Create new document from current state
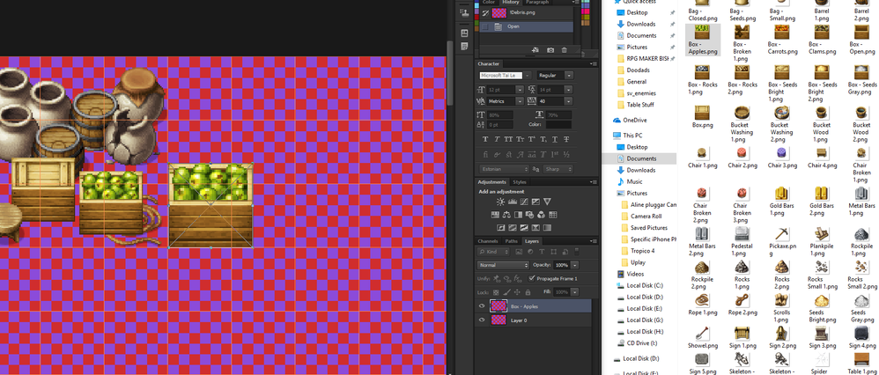879x375 pixels. click(x=536, y=50)
